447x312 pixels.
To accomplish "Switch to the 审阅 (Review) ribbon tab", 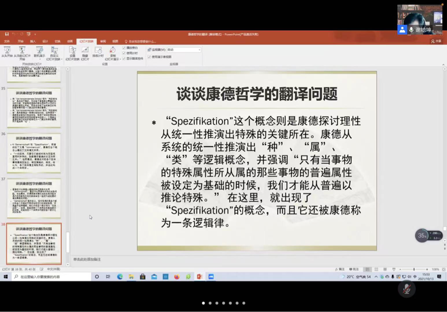I will click(103, 41).
